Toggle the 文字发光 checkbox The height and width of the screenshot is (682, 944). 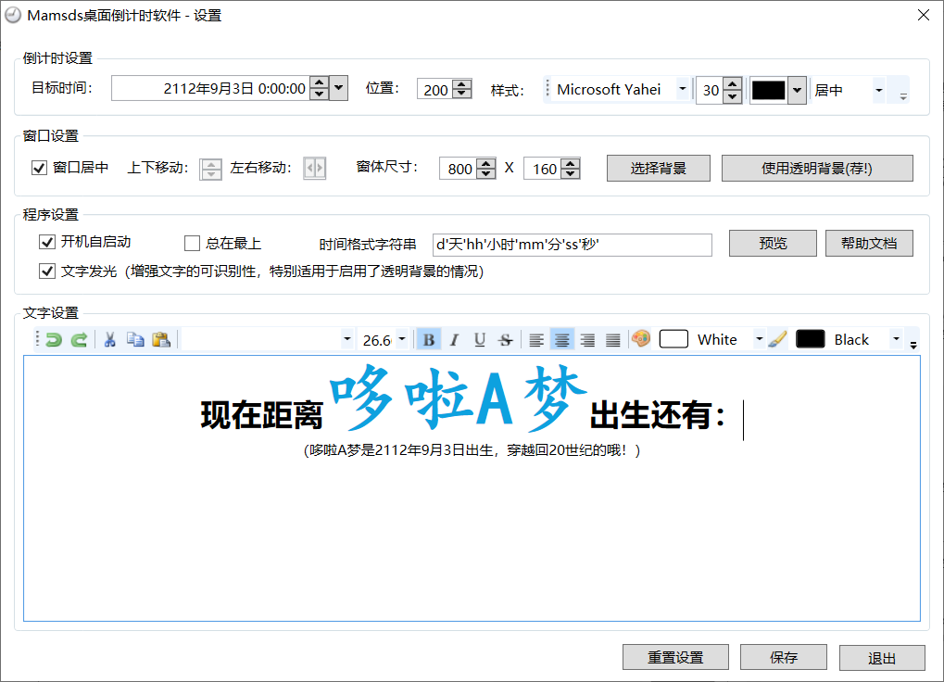[x=47, y=272]
